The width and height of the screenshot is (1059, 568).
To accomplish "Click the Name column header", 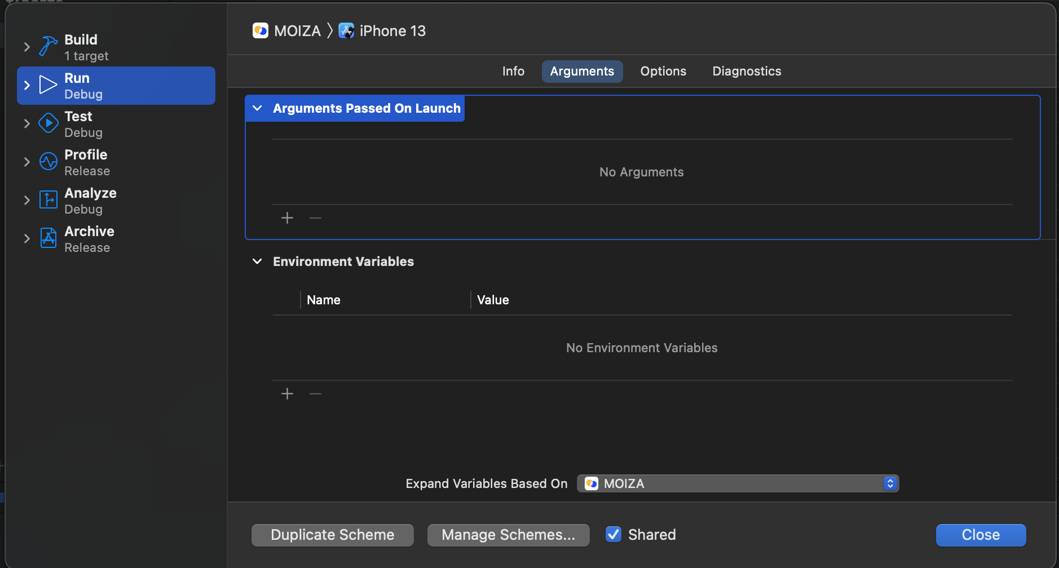I will pyautogui.click(x=324, y=300).
